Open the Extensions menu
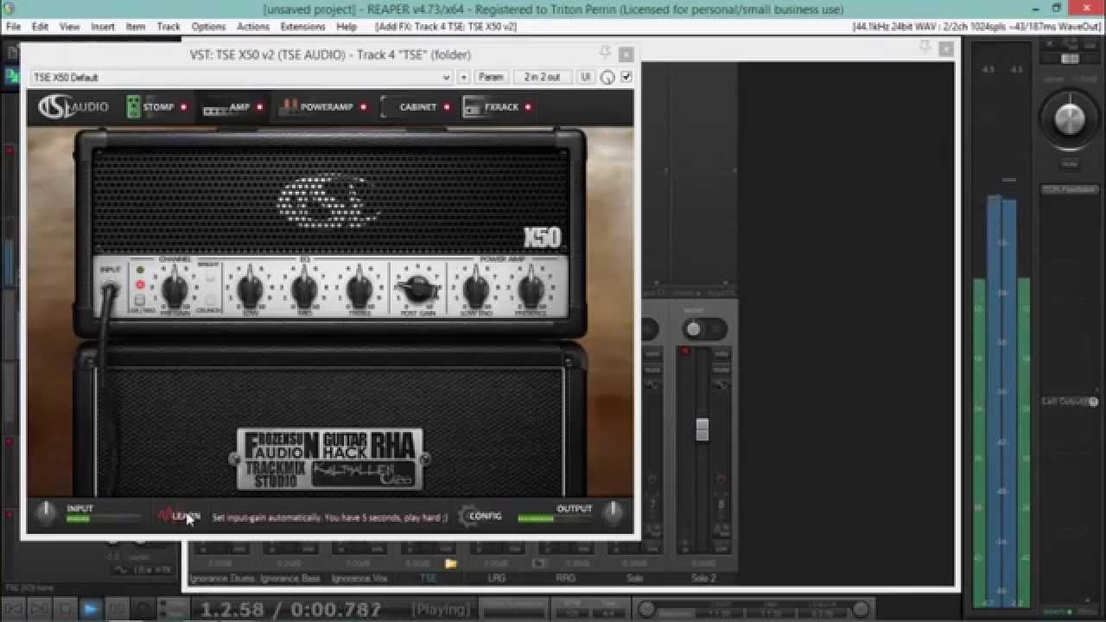The height and width of the screenshot is (622, 1106). point(302,27)
